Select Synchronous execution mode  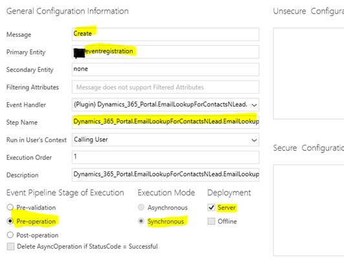[x=141, y=221]
